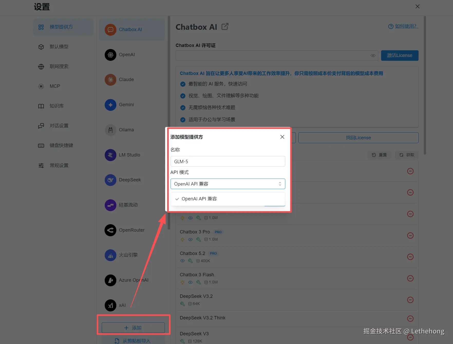This screenshot has height=344, width=453.
Task: Select the OpenAI provider icon
Action: click(x=110, y=55)
